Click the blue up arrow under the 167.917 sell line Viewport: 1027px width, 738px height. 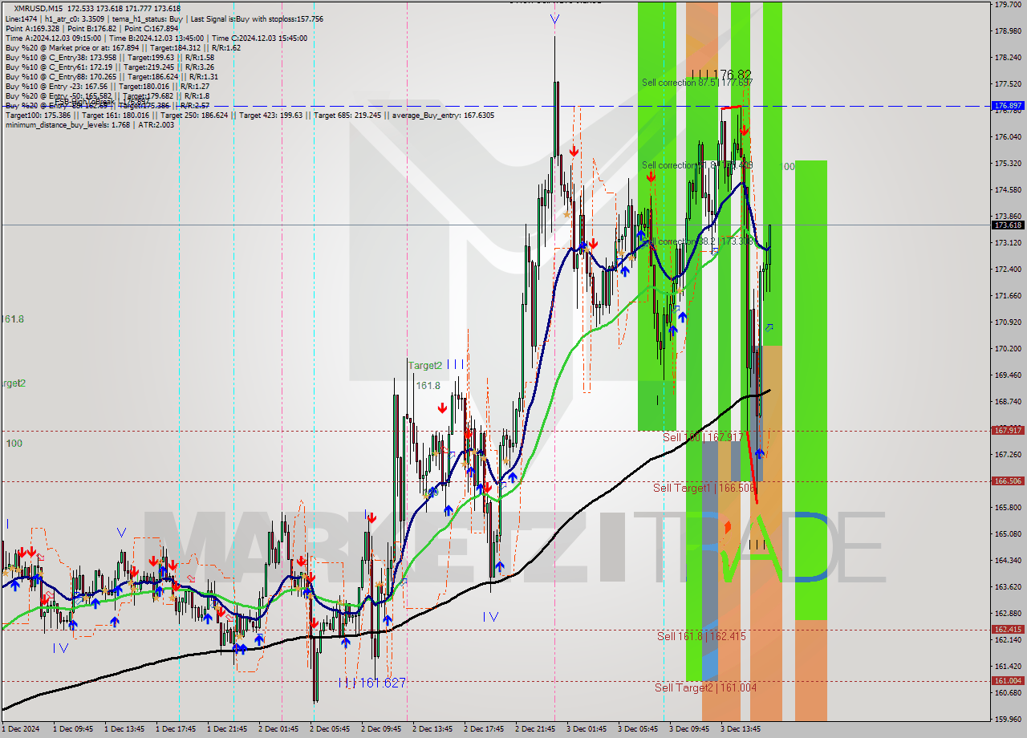tap(759, 454)
